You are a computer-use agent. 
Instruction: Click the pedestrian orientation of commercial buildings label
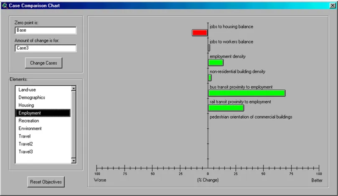251,117
